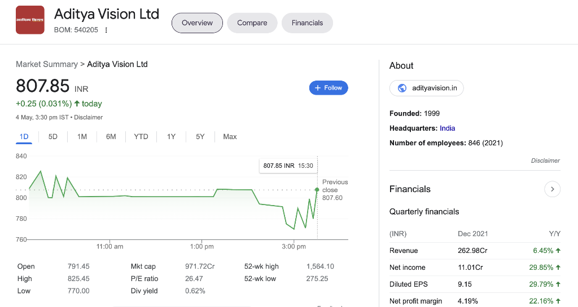This screenshot has height=307, width=578.
Task: Open the Financials tab at top
Action: [x=307, y=23]
